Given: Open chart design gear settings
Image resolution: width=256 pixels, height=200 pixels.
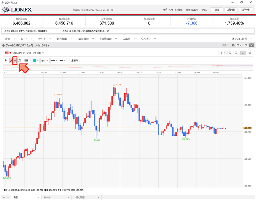Looking at the screenshot, I should click(x=233, y=45).
